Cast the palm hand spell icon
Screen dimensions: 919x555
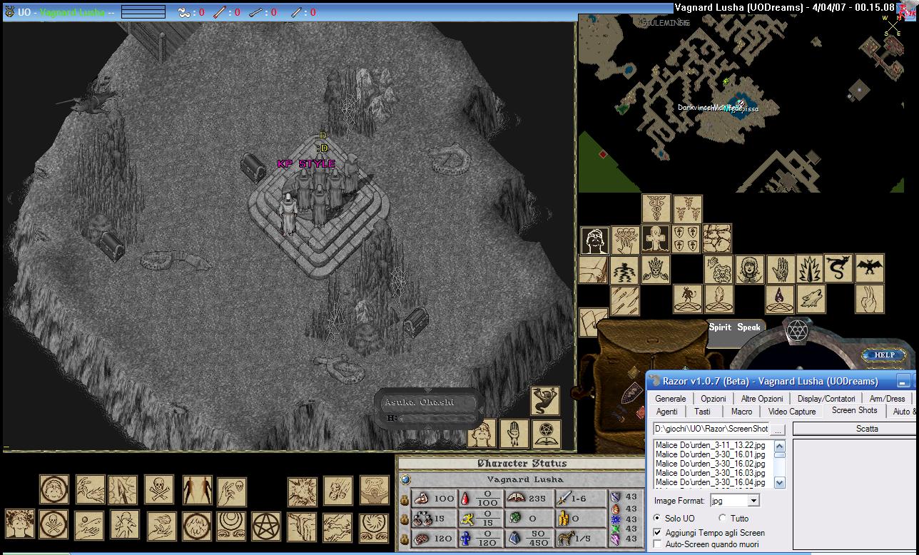(x=781, y=270)
